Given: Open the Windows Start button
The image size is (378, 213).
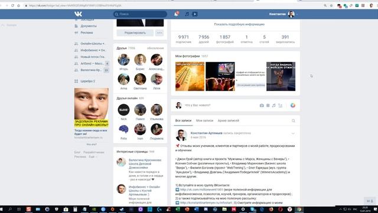Looking at the screenshot, I should pyautogui.click(x=1, y=209).
